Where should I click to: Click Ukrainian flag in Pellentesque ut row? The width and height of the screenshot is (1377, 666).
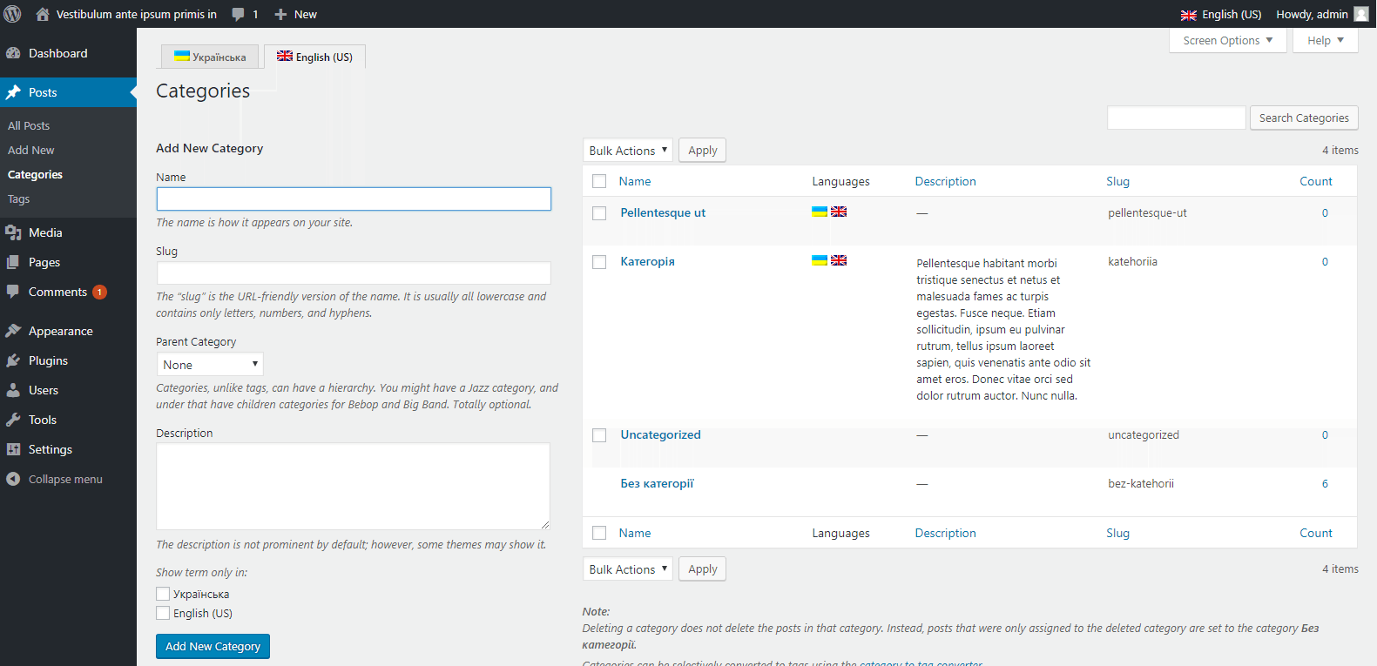[820, 212]
